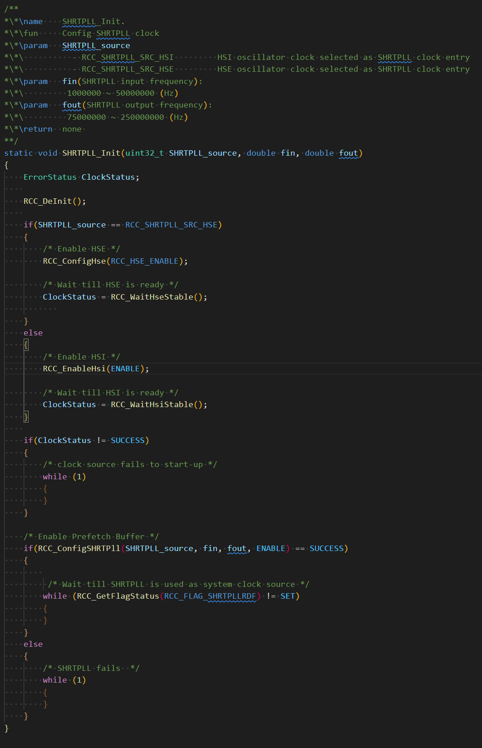This screenshot has width=482, height=748.
Task: Click "ENABLE" argument inside RCC_EnableHsi
Action: (125, 369)
